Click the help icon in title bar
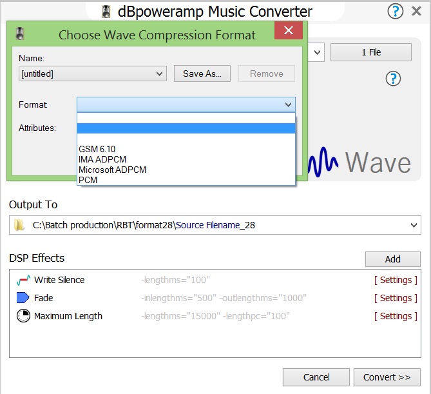Screen dimensions: 431x394 [x=396, y=11]
